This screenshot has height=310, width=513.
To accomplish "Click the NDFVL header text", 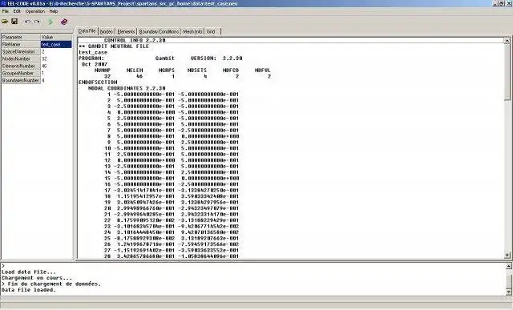I will (263, 70).
